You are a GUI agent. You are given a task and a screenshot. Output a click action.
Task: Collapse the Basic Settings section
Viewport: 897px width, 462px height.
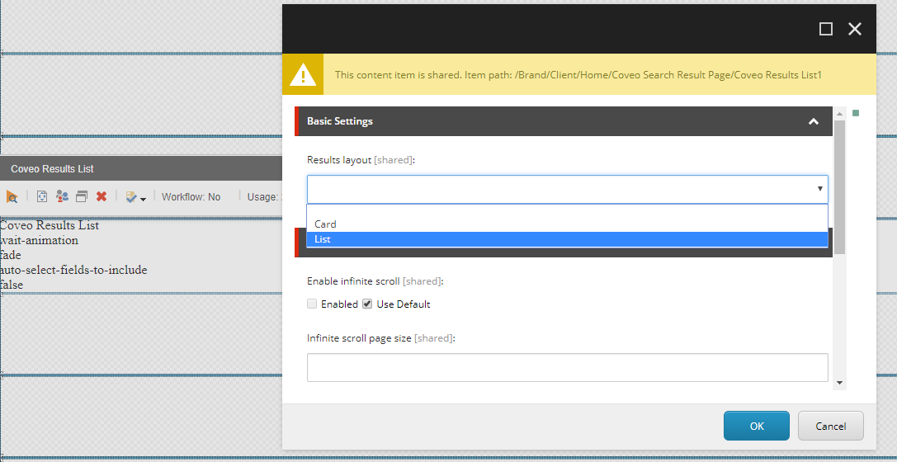click(813, 121)
